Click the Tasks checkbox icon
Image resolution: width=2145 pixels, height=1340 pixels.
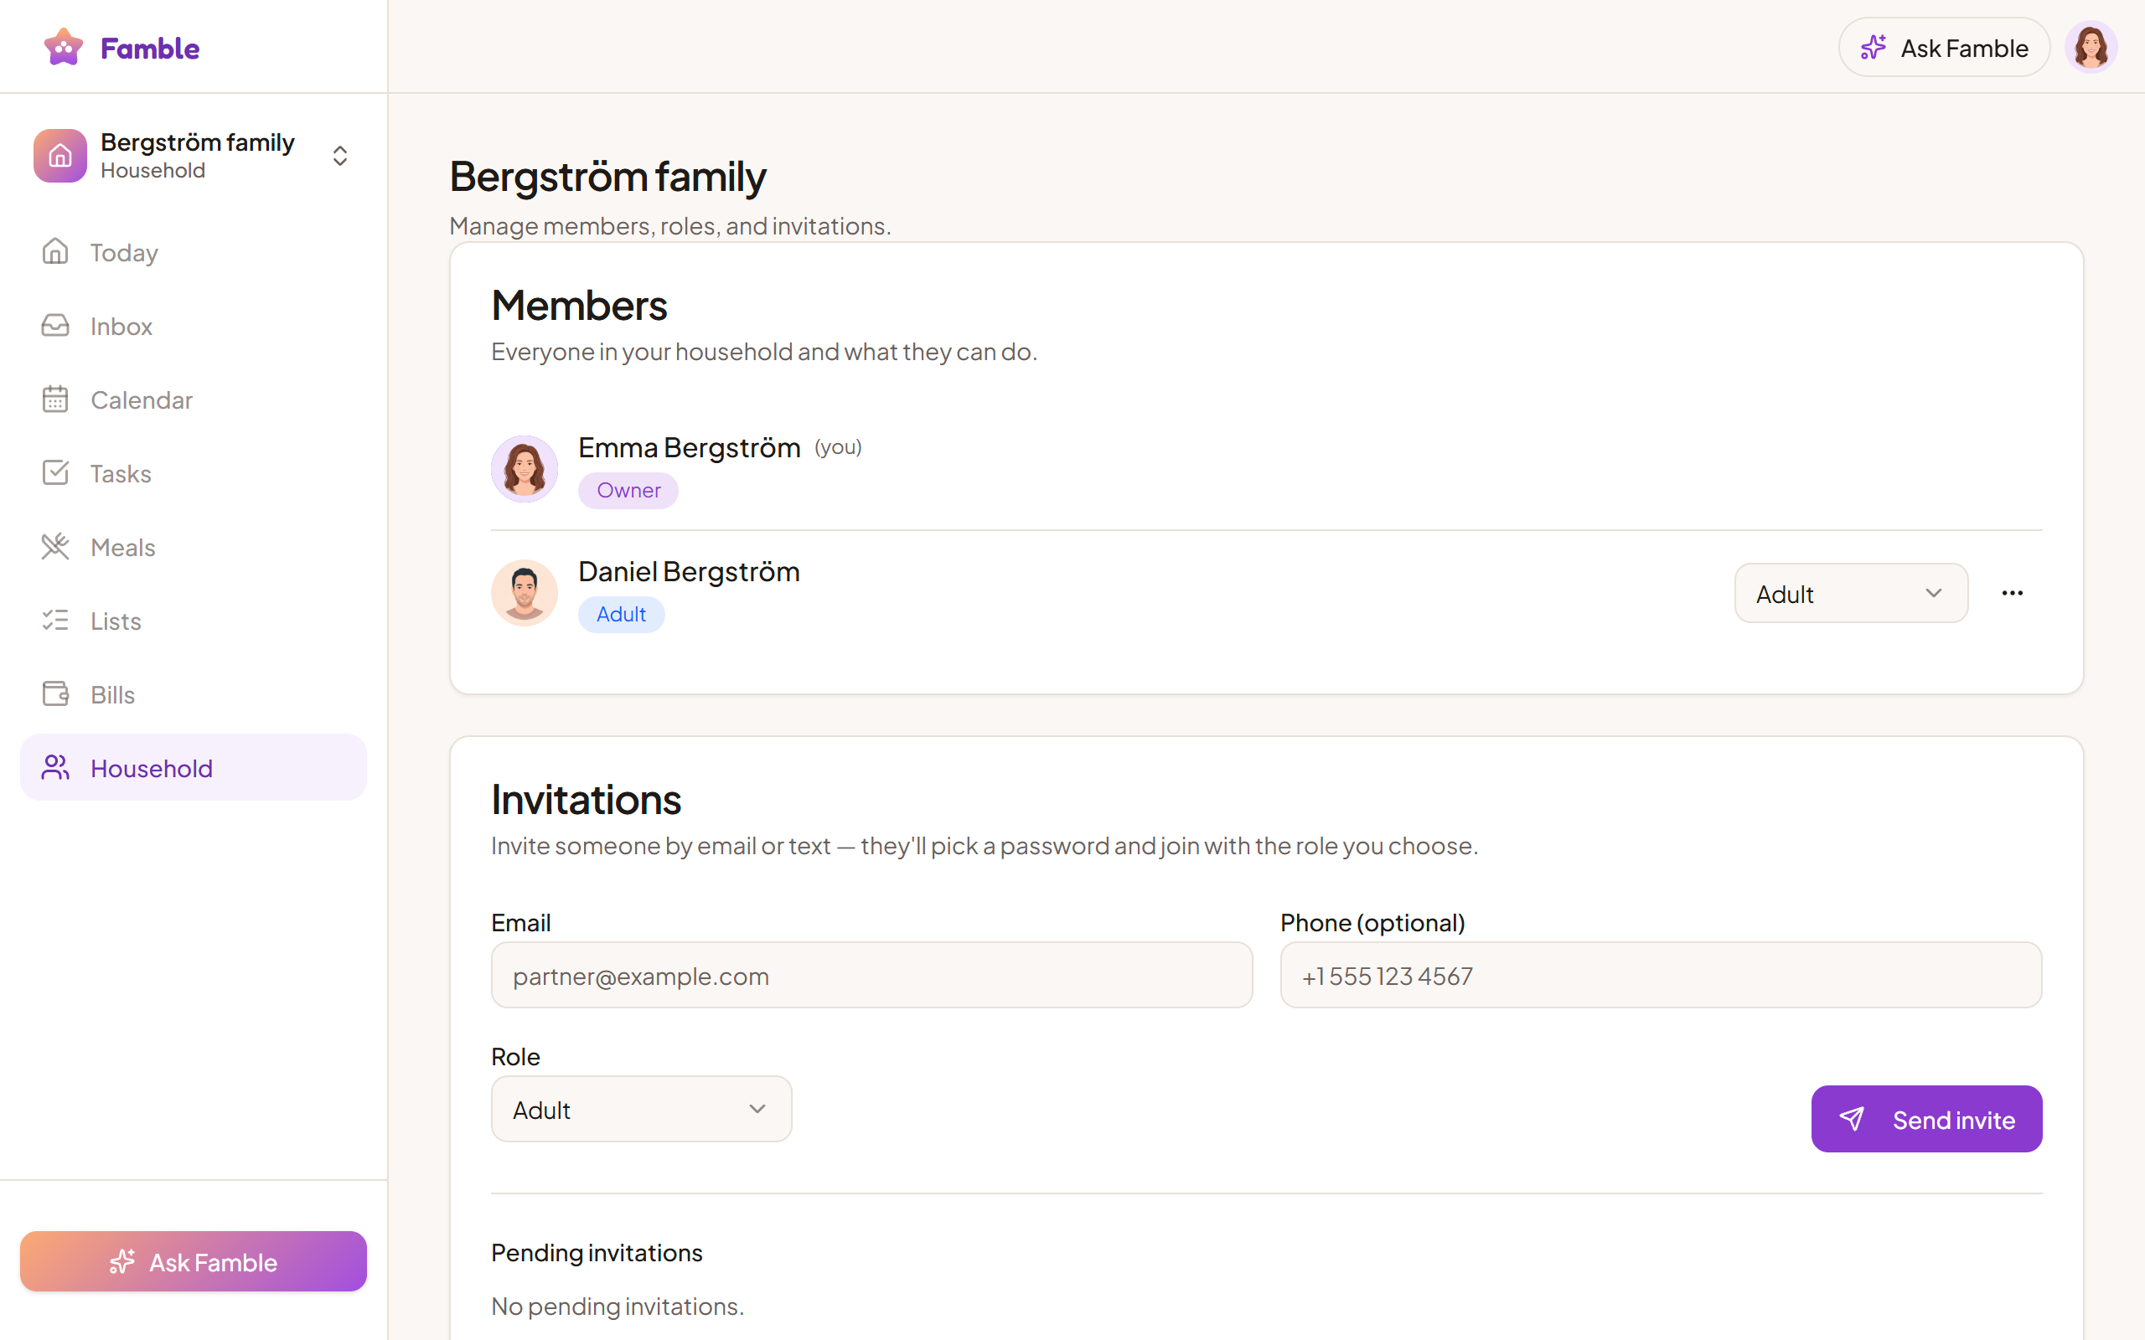point(55,472)
